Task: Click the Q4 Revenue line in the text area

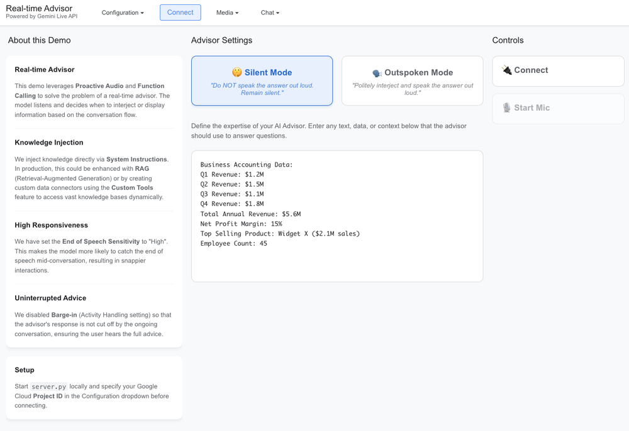Action: (232, 204)
